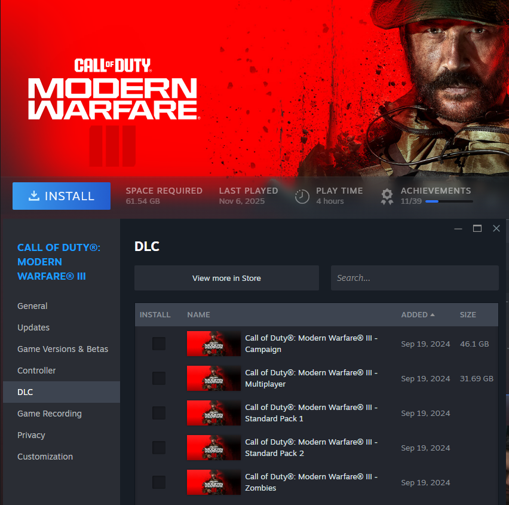This screenshot has height=505, width=509.
Task: Click the Standard Pack 2 thumbnail
Action: click(x=214, y=448)
